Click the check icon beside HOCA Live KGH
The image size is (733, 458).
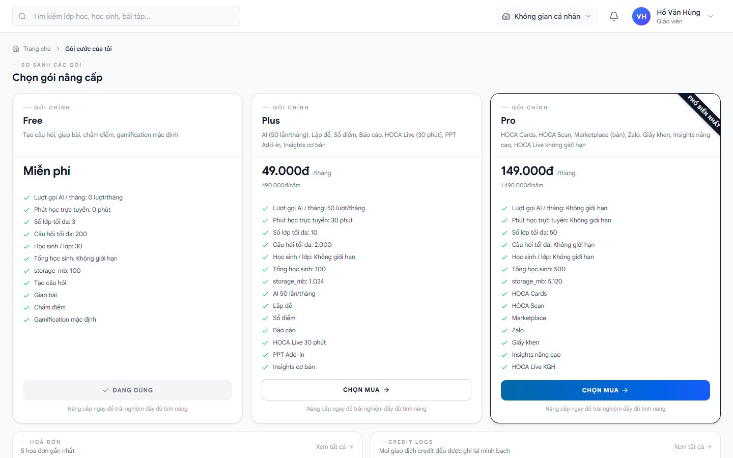coord(504,367)
